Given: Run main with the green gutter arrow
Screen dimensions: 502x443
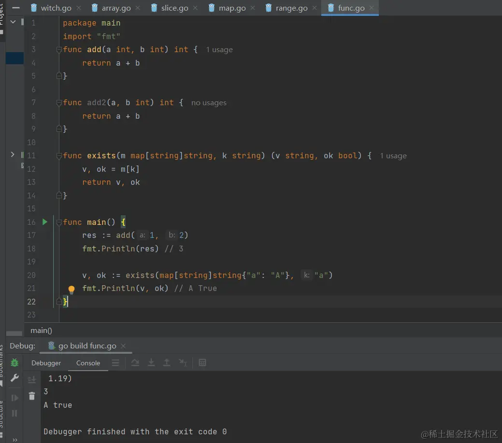Looking at the screenshot, I should click(x=45, y=222).
